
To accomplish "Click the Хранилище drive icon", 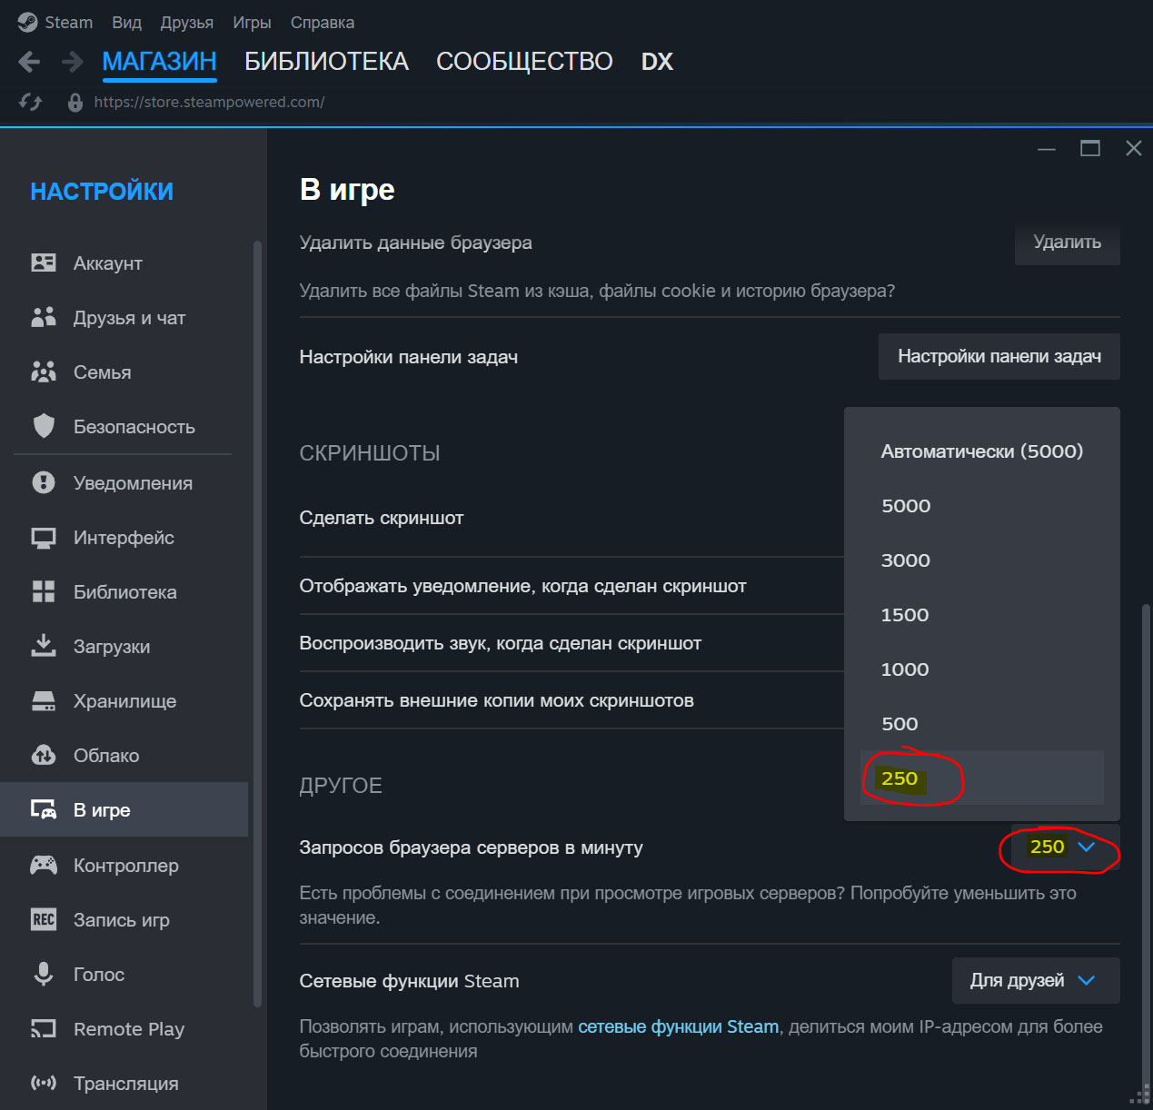I will pos(44,701).
